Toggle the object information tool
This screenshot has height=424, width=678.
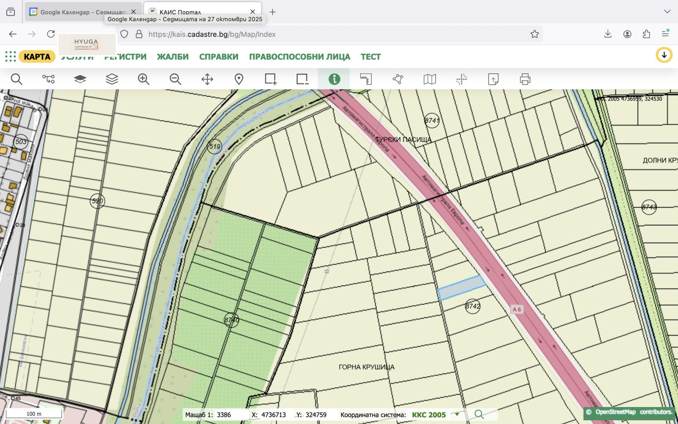334,79
